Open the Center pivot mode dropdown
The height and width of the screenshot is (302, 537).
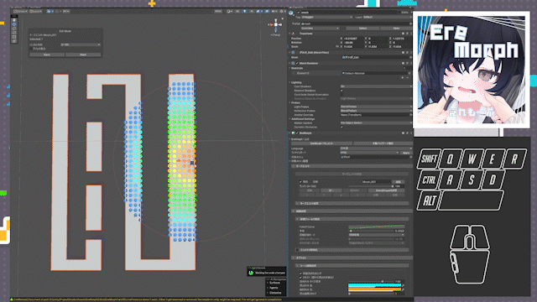(20, 11)
